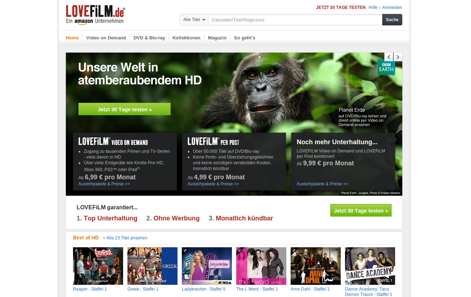Click the LOVEFiLM.de logo
The width and height of the screenshot is (471, 297).
[x=96, y=15]
